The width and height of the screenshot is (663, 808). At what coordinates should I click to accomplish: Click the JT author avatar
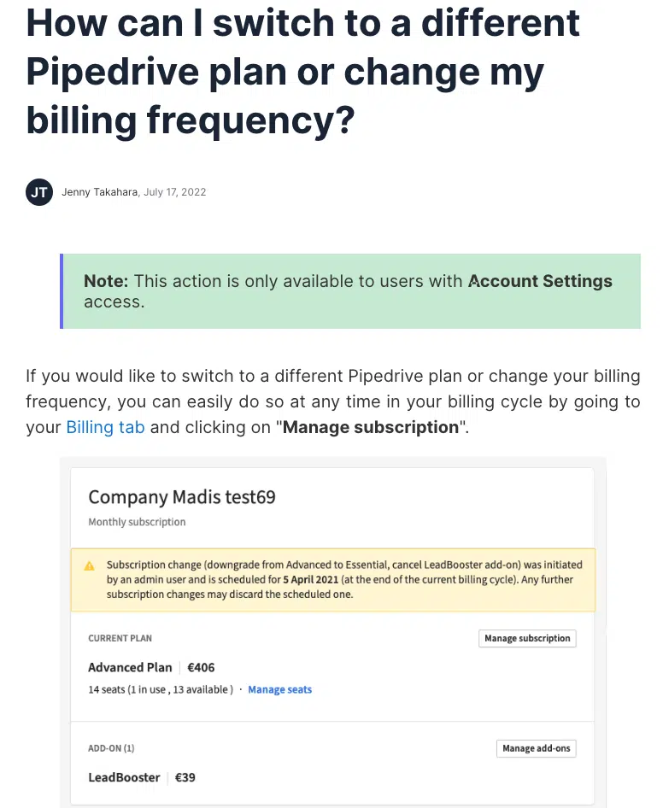coord(39,192)
